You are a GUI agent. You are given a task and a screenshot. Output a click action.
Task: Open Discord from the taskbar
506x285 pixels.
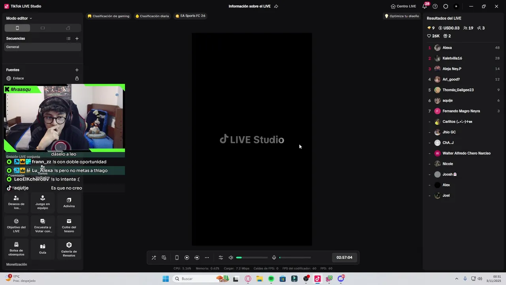pos(341,279)
